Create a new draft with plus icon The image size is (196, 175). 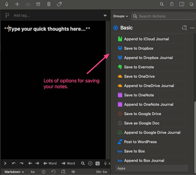coord(17,4)
